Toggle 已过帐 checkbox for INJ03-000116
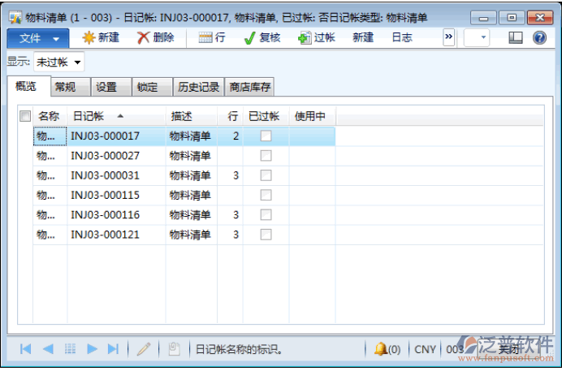Screen dimensions: 562x371 (x=266, y=214)
